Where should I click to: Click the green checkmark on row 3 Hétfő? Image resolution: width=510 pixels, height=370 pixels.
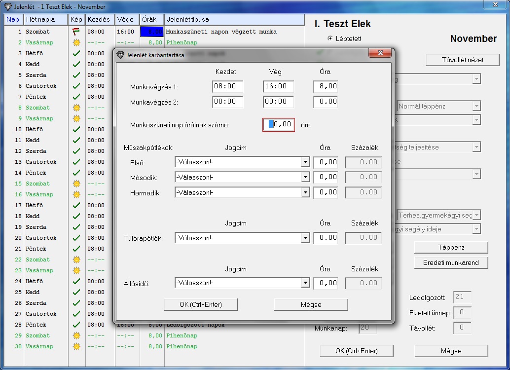coord(76,53)
